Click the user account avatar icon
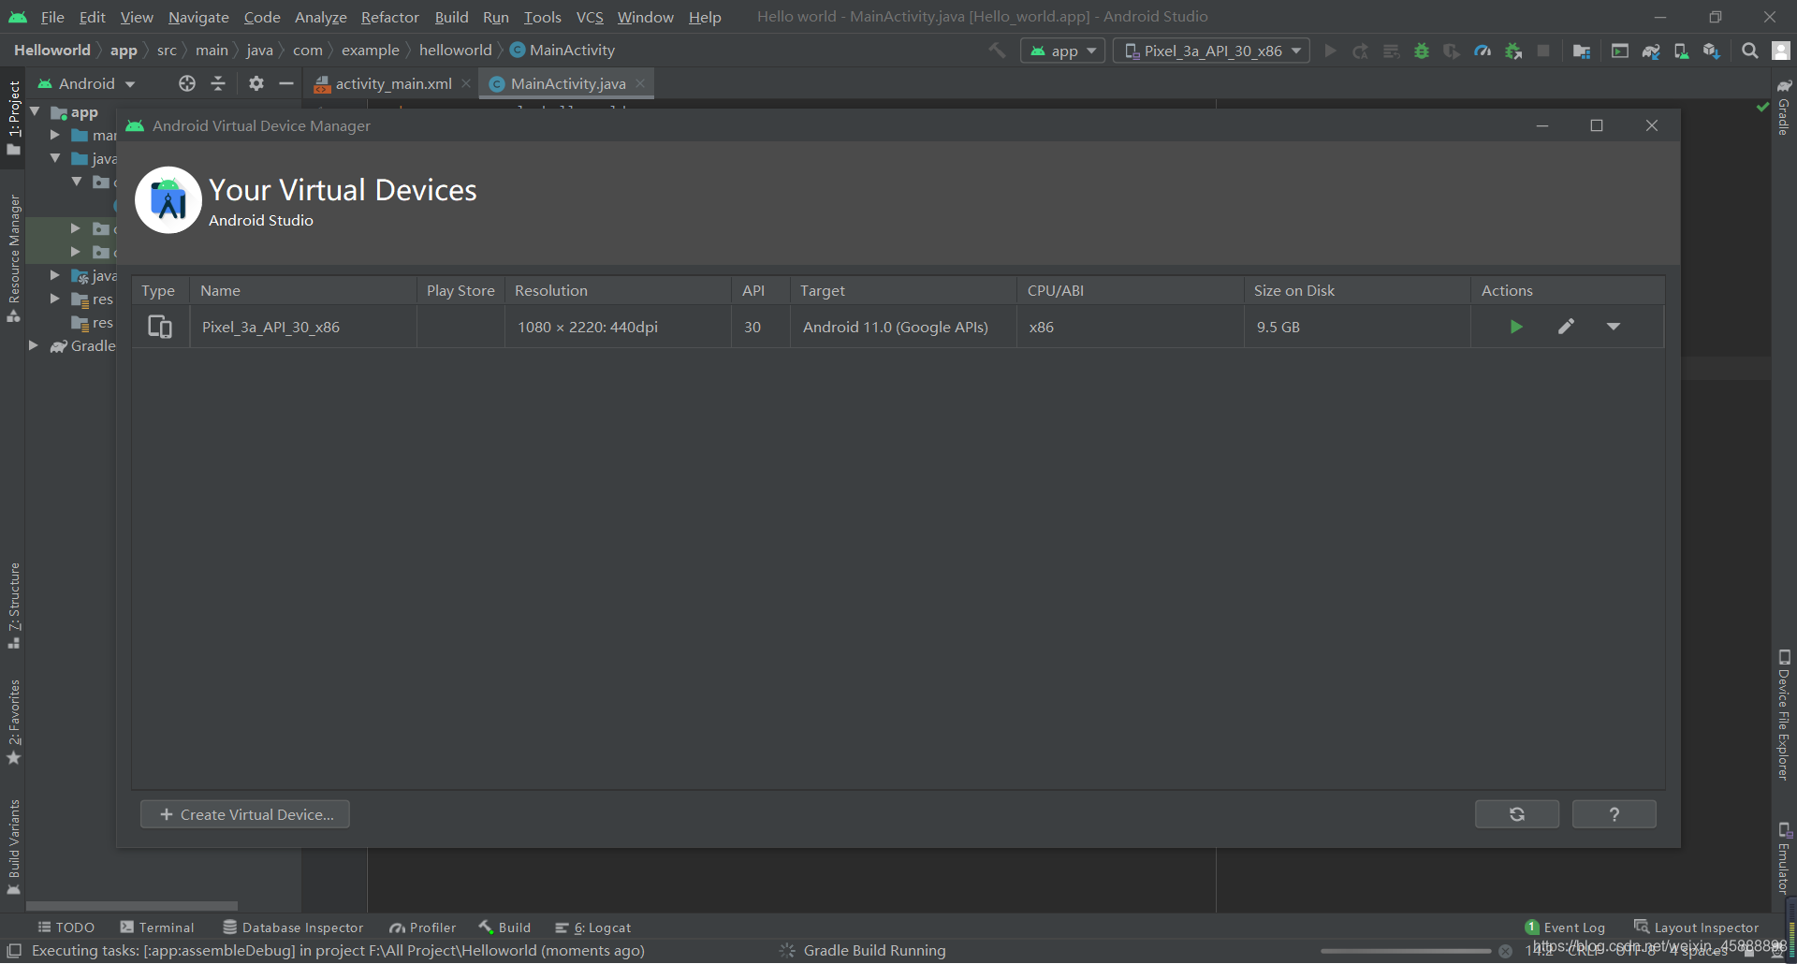The width and height of the screenshot is (1797, 964). [x=1781, y=51]
